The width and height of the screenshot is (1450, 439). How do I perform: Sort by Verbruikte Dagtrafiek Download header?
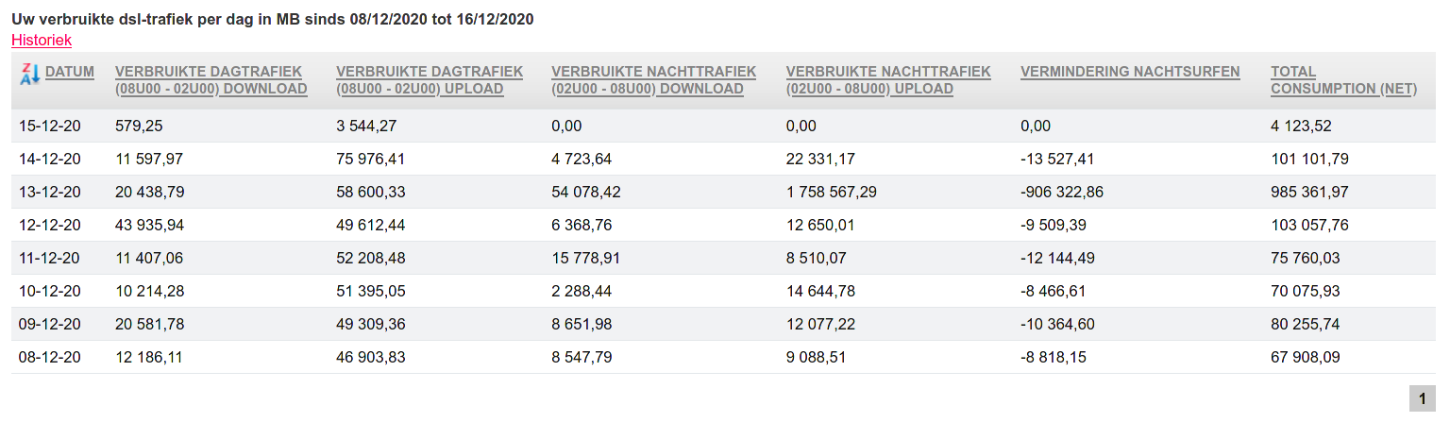click(211, 80)
